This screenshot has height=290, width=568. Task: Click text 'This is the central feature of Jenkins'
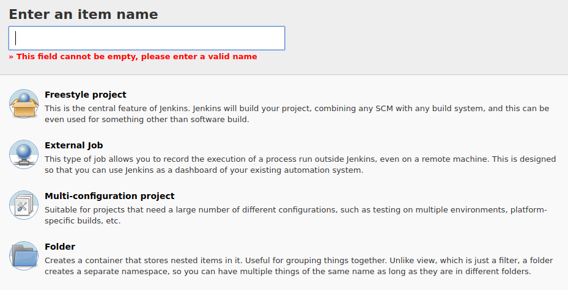click(x=117, y=109)
